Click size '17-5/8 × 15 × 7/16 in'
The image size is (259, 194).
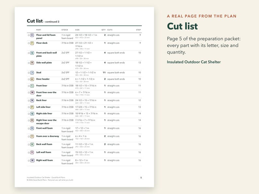click(x=86, y=107)
